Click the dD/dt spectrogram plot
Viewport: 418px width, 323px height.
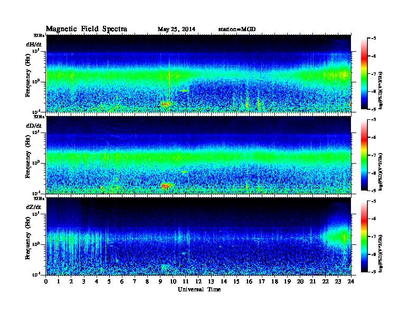(198, 155)
